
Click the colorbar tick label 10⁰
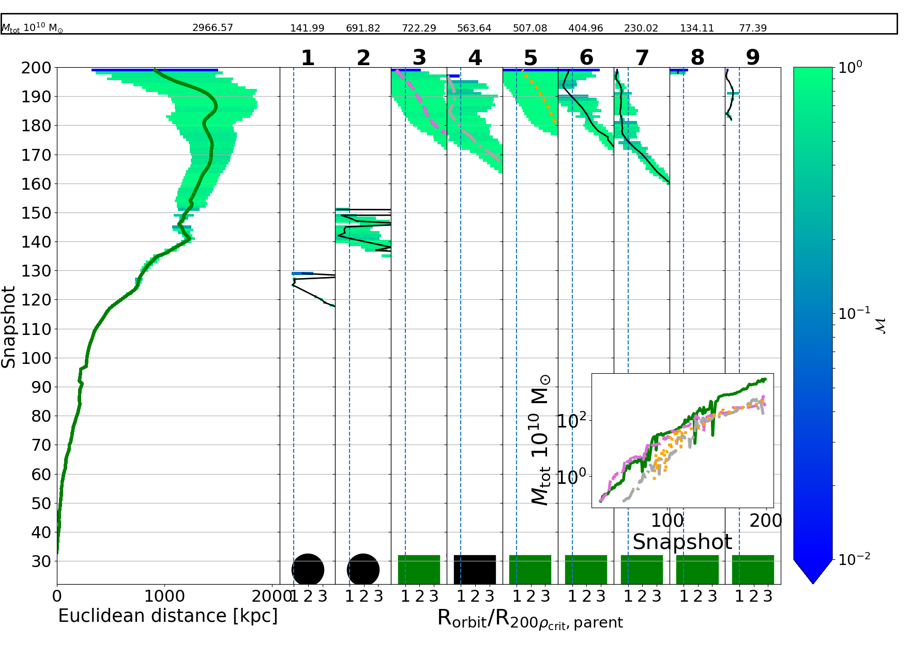tap(850, 66)
